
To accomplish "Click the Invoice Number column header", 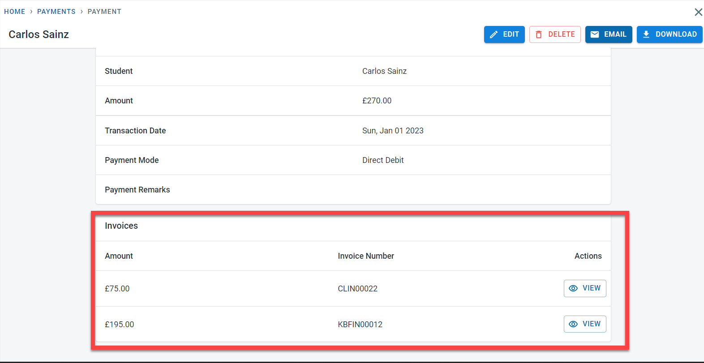I will 366,256.
